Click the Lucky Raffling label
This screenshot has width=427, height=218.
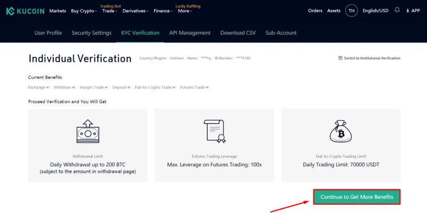pos(188,6)
